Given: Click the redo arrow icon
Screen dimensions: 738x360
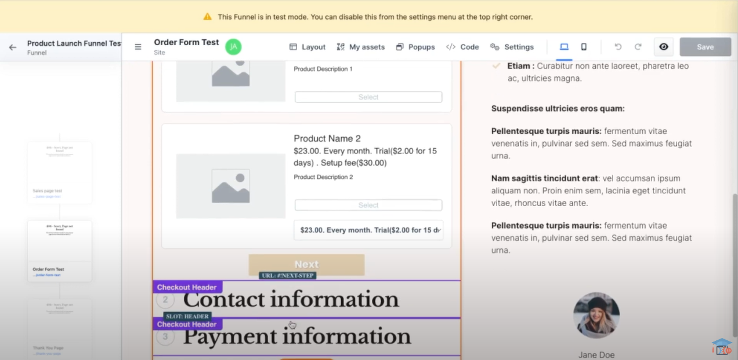Looking at the screenshot, I should (638, 46).
